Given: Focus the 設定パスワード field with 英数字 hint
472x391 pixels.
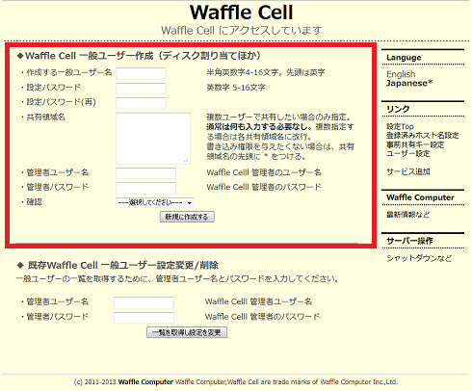Looking at the screenshot, I should click(x=141, y=89).
